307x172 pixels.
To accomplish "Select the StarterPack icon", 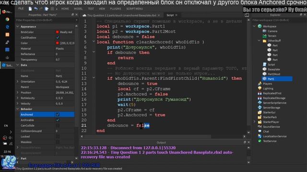I will click(260, 117).
